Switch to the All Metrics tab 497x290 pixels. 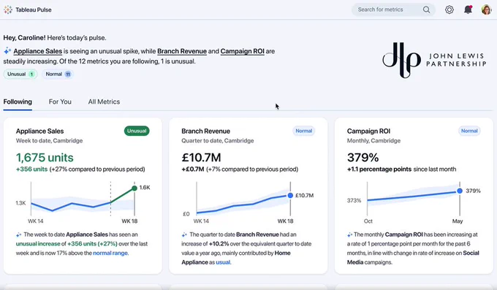[104, 102]
